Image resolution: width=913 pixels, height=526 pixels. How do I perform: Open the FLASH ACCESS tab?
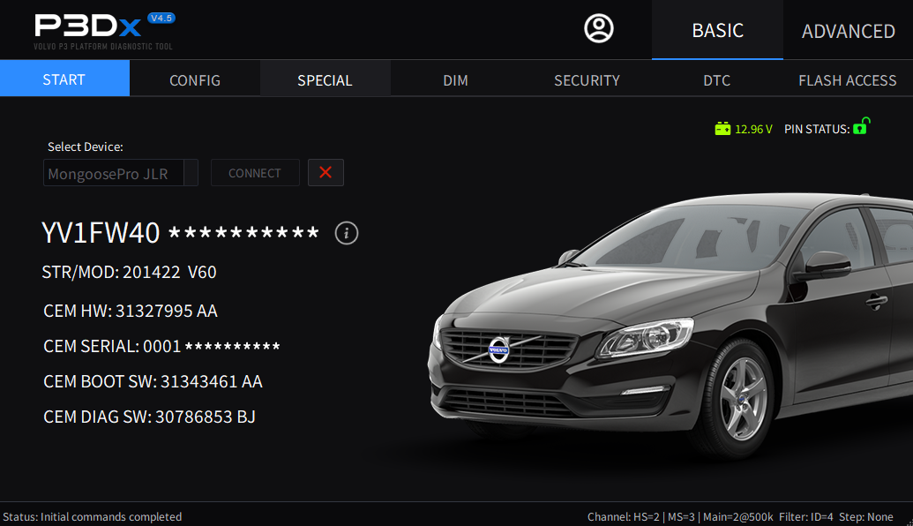(x=847, y=79)
